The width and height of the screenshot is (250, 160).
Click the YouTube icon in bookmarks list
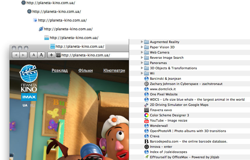(146, 120)
